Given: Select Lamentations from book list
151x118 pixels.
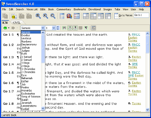Looking at the screenshot, I should pos(29,106).
